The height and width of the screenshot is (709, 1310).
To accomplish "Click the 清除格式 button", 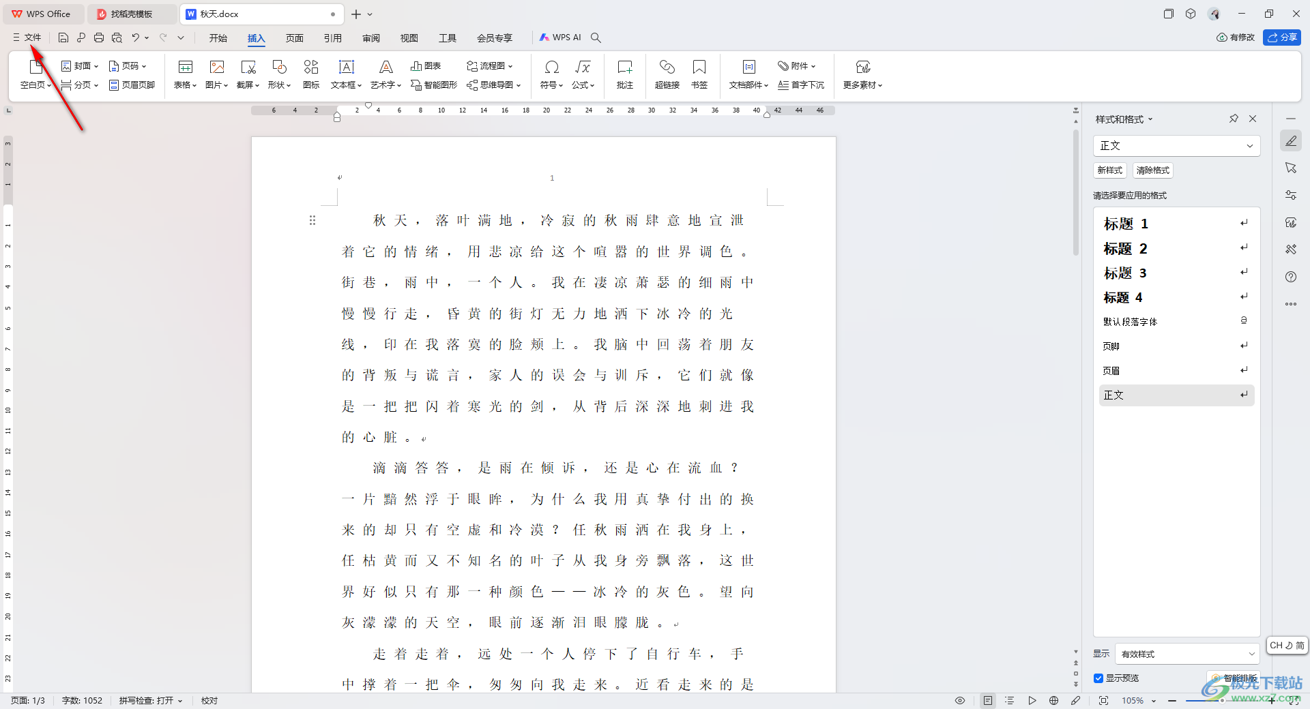I will 1153,170.
